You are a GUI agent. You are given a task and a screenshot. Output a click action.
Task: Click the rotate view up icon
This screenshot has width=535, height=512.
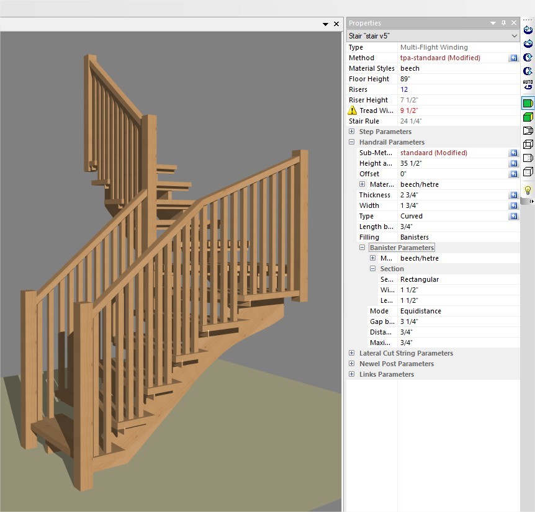(528, 71)
